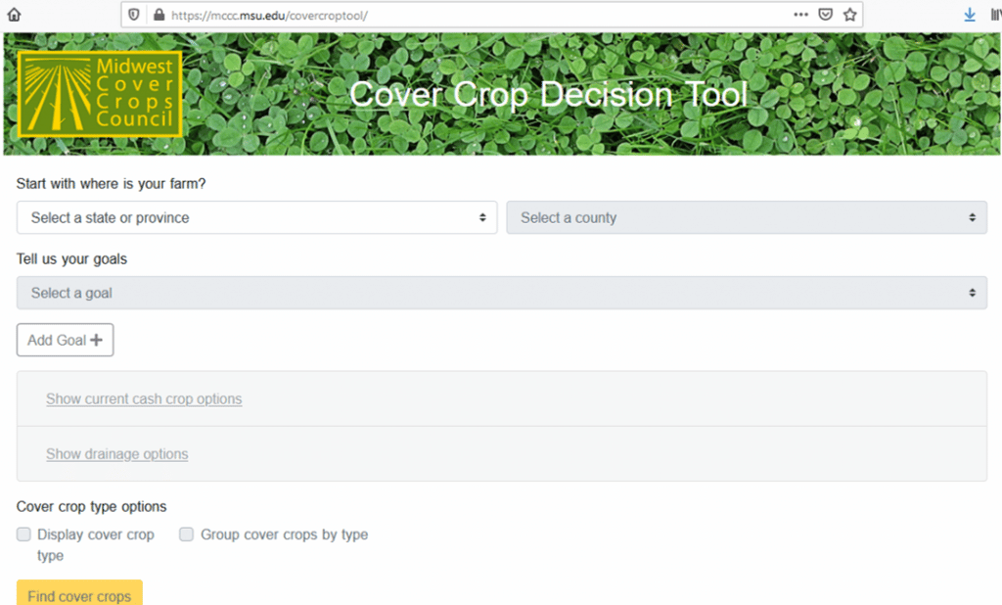Image resolution: width=1002 pixels, height=605 pixels.
Task: Click the Add Goal button
Action: [x=65, y=340]
